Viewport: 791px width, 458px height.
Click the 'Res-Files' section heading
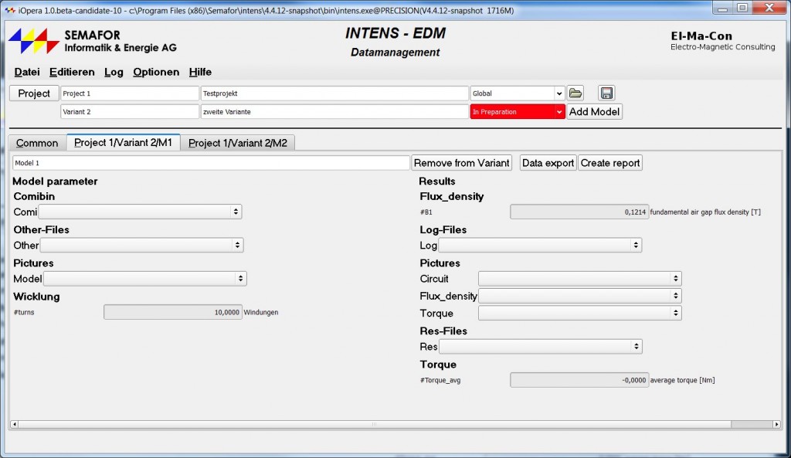click(x=443, y=331)
